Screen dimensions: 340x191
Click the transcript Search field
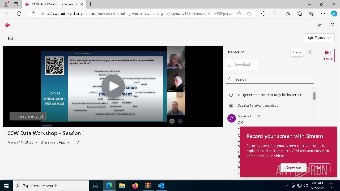[270, 79]
